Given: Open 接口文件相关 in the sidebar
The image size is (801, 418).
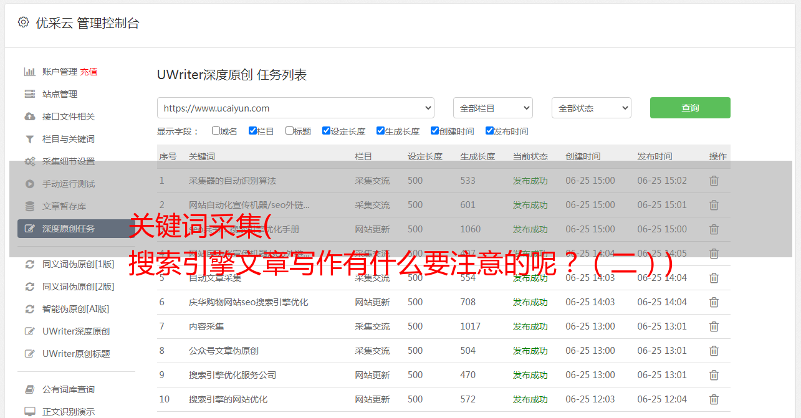Looking at the screenshot, I should point(69,116).
